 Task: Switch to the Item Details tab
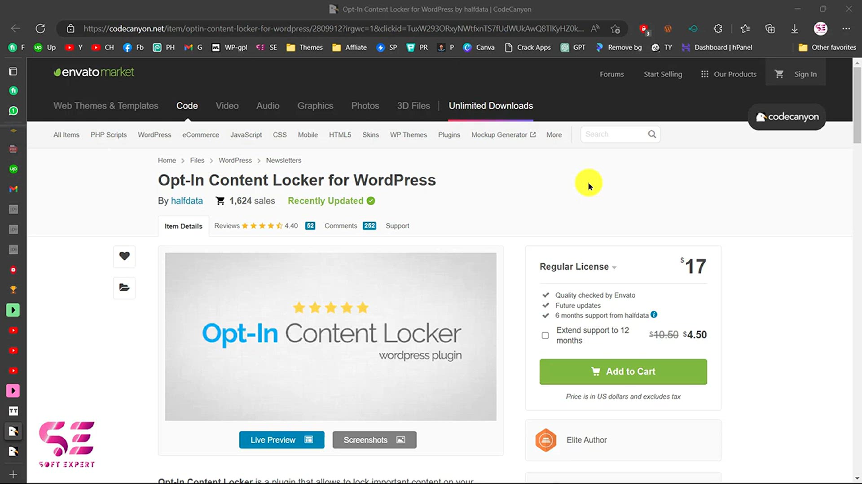click(x=183, y=226)
